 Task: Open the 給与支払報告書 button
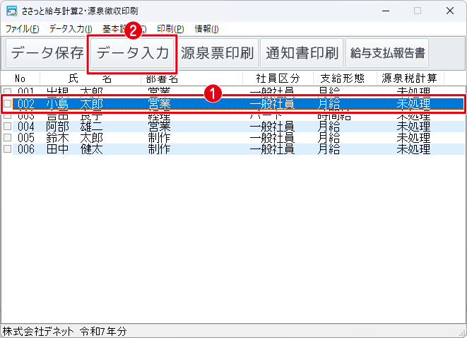388,53
